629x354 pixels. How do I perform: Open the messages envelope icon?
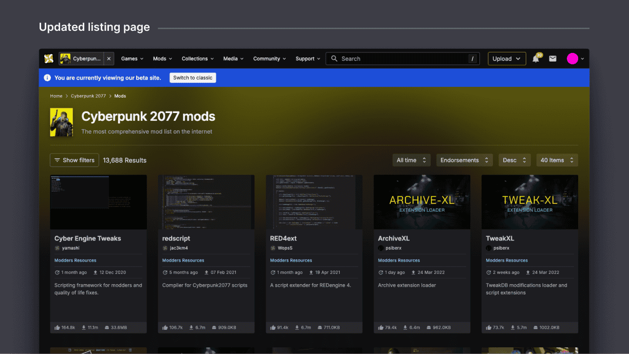point(552,59)
